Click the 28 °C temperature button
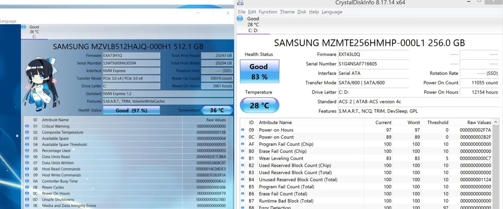The width and height of the screenshot is (503, 209). [x=259, y=105]
